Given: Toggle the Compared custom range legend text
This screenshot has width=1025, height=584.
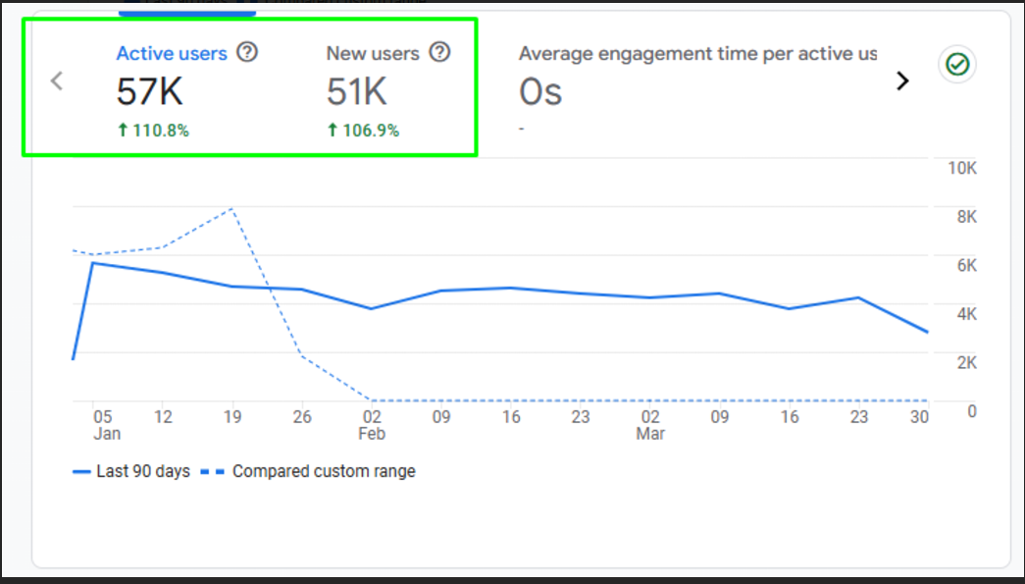Looking at the screenshot, I should click(x=324, y=471).
